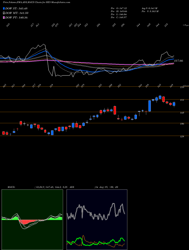Image resolution: width=189 pixels, height=250 pixels.
Task: Click the 'Pre O: 147.12' open value
Action: pyautogui.click(x=119, y=8)
